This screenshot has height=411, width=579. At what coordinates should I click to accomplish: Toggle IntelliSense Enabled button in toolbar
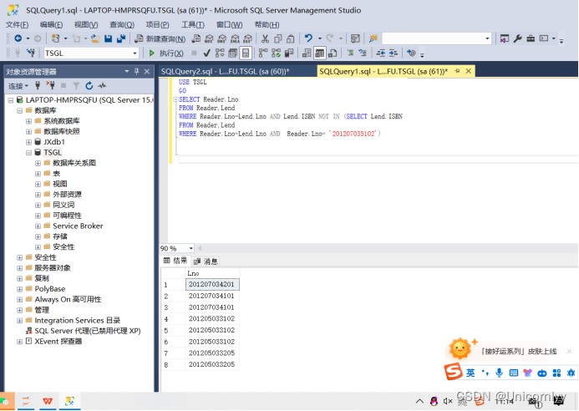point(246,53)
